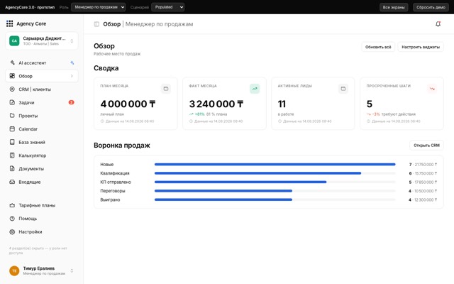The height and width of the screenshot is (284, 454).
Task: Click the orange TE user avatar
Action: 14,271
